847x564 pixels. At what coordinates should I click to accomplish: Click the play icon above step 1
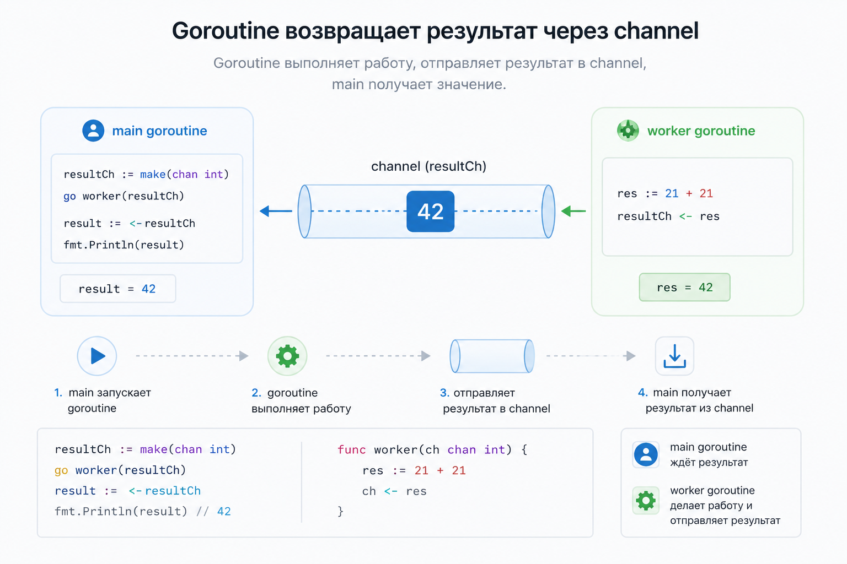click(x=97, y=356)
